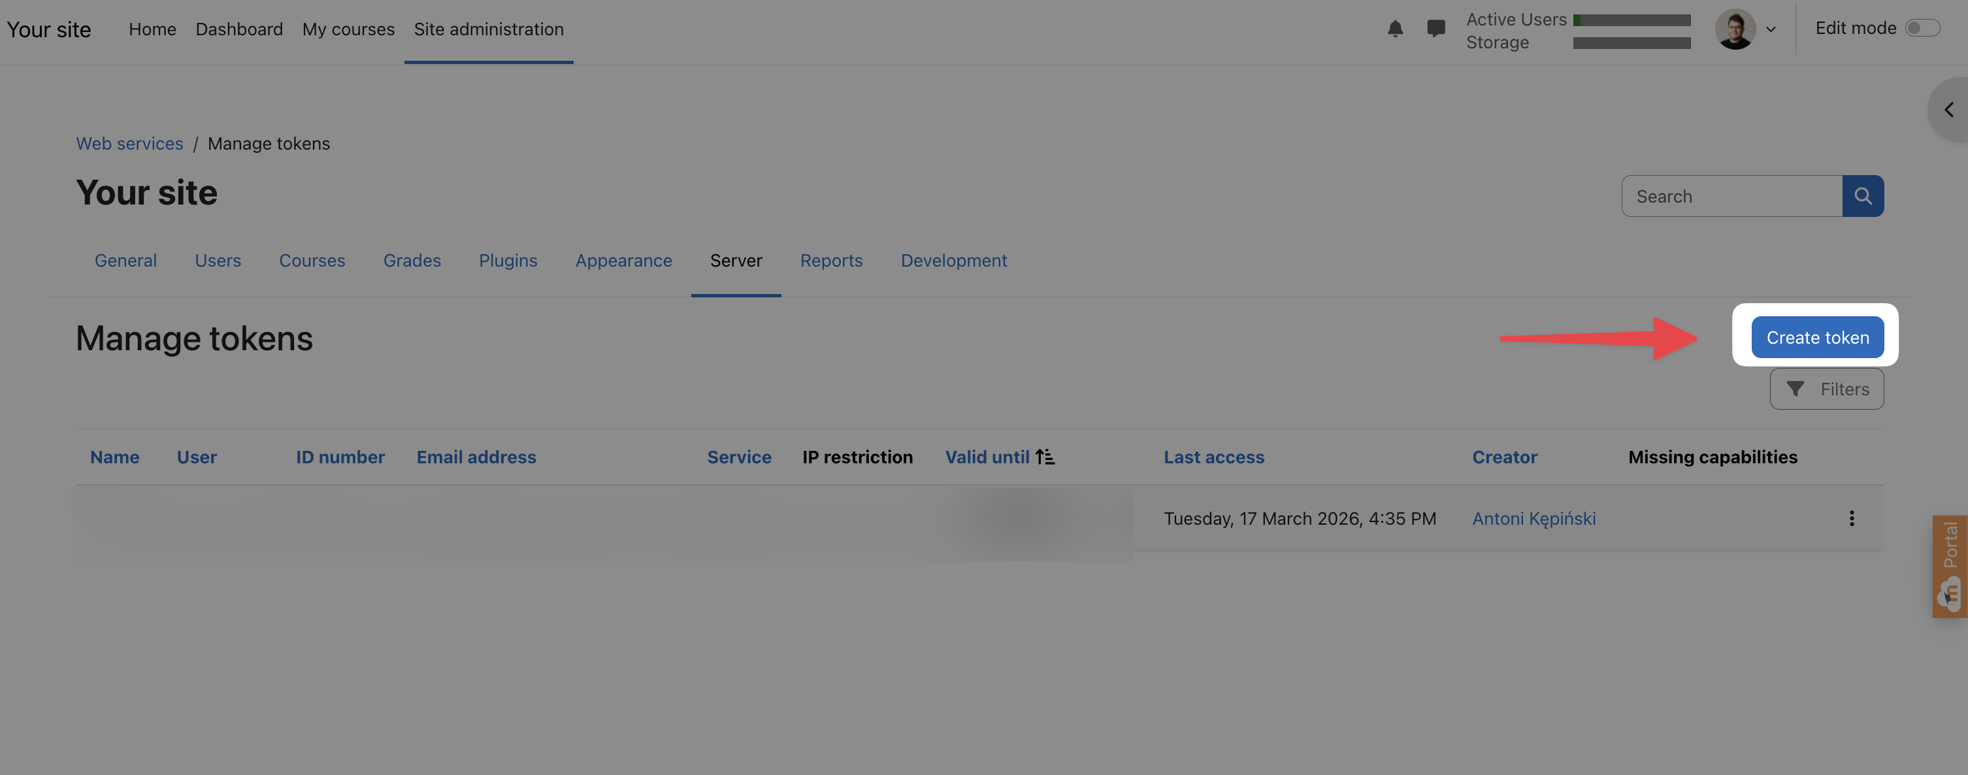Open the notifications bell icon
The width and height of the screenshot is (1968, 775).
(1395, 29)
